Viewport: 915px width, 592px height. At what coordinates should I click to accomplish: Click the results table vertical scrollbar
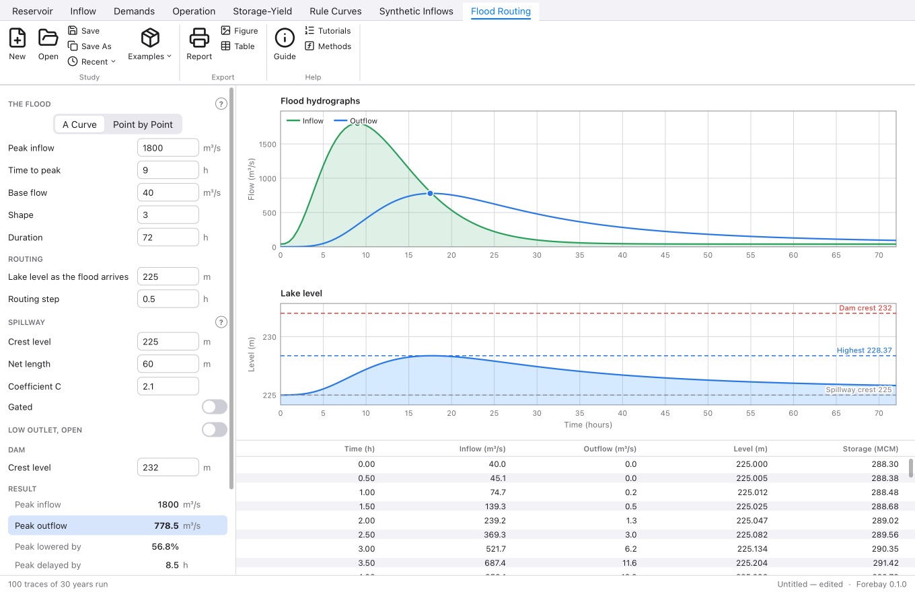tap(911, 468)
